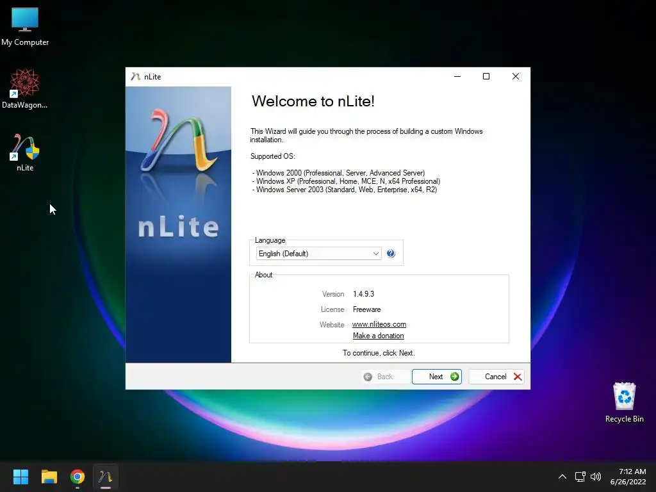Click the Windows 2000 supported OS line
This screenshot has height=492, width=656.
[x=338, y=173]
